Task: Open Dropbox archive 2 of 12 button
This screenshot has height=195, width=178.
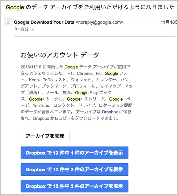Action: point(74,169)
